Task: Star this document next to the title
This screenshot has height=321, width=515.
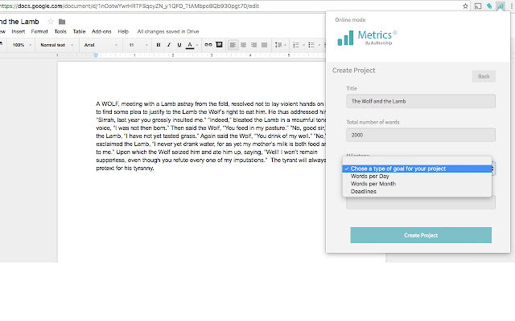Action: point(51,22)
